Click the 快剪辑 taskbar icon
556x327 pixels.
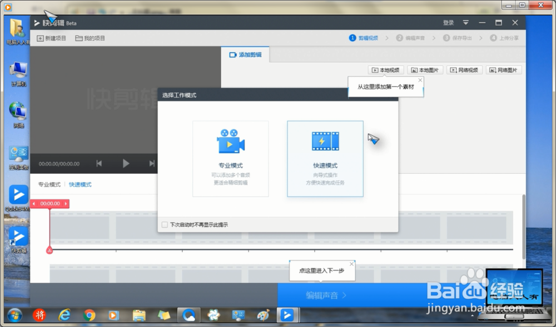[287, 315]
